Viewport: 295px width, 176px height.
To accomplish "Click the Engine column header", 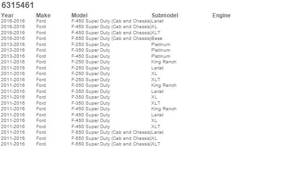I will 221,15.
